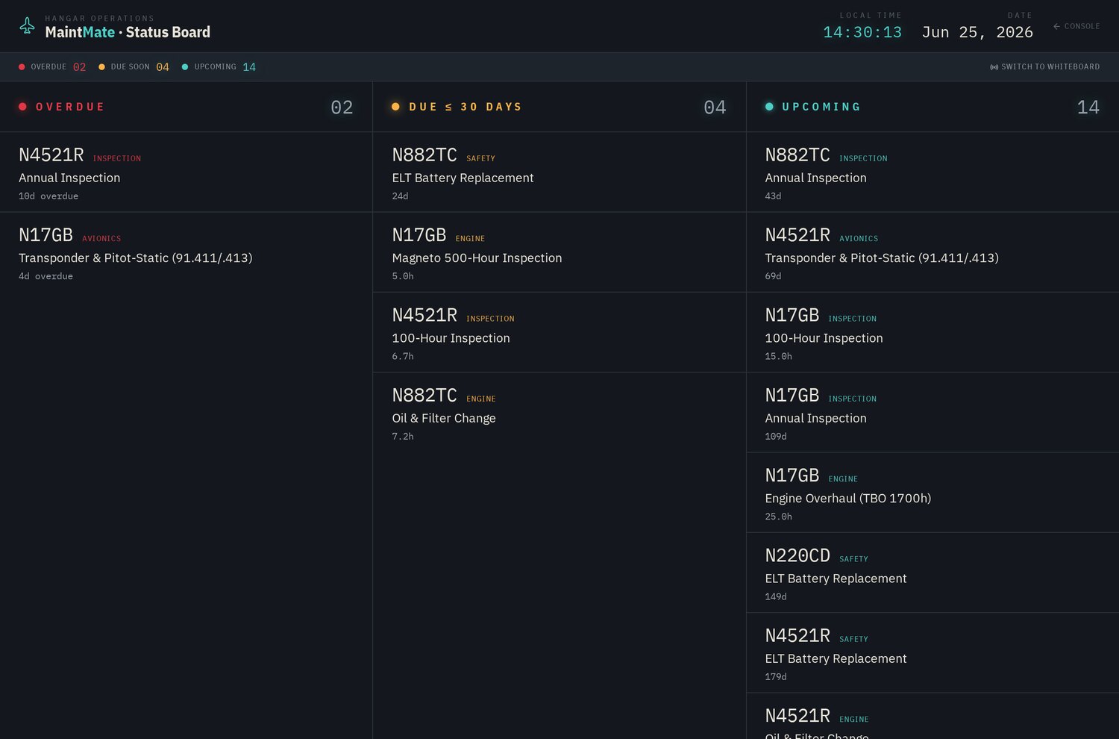Select N4521R 100-Hour Inspection 6.7h item
Image resolution: width=1119 pixels, height=739 pixels.
click(x=559, y=332)
